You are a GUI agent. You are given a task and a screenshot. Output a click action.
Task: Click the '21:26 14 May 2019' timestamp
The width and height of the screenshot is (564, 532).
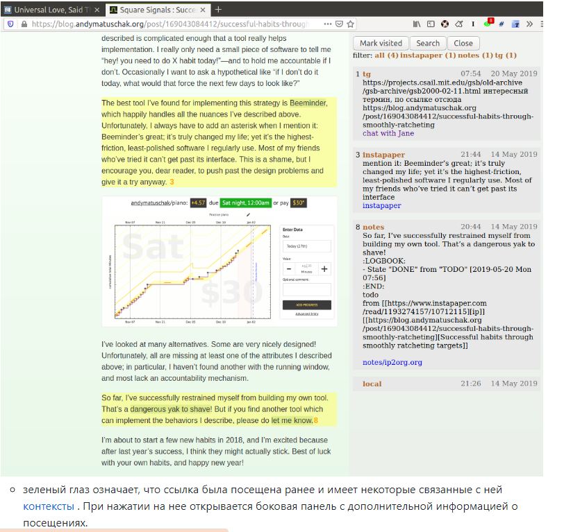coord(499,384)
